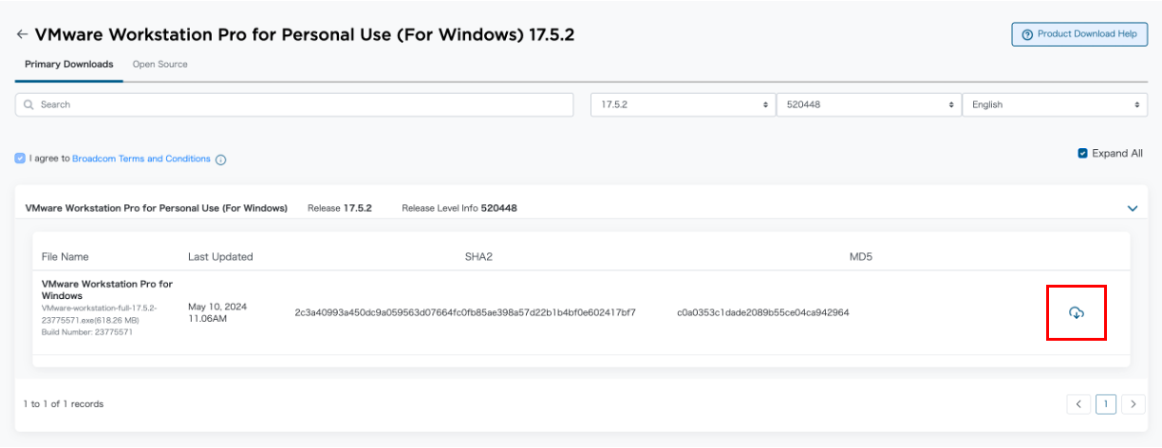Click the Release Level Info 520448 label

[x=459, y=208]
